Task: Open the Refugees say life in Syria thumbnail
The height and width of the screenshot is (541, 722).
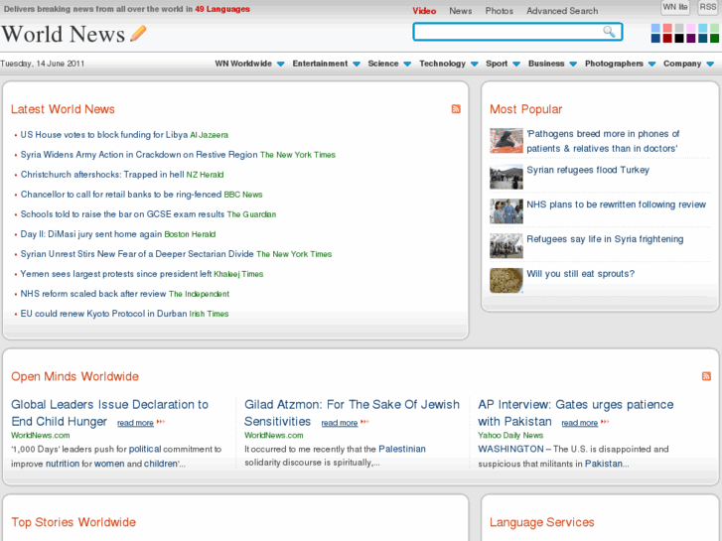Action: point(506,246)
